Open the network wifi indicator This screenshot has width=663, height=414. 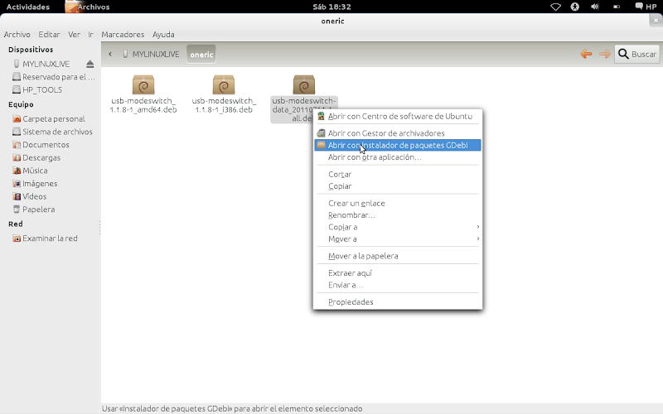tap(555, 7)
